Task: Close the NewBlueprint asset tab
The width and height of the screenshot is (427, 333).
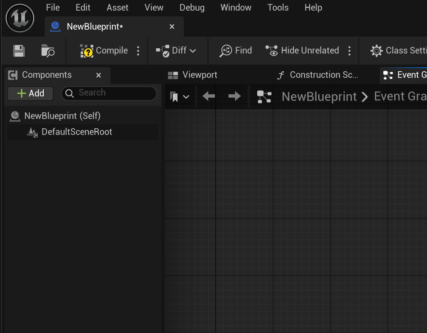Action: click(x=172, y=27)
